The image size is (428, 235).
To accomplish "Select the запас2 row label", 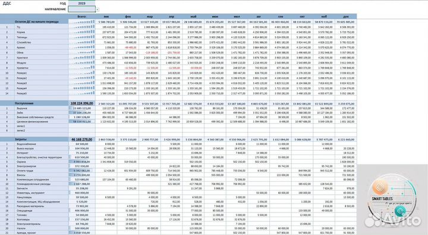I will point(21,131).
